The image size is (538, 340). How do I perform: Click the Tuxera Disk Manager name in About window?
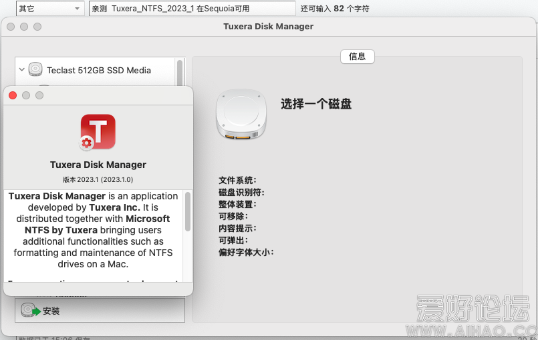click(98, 165)
